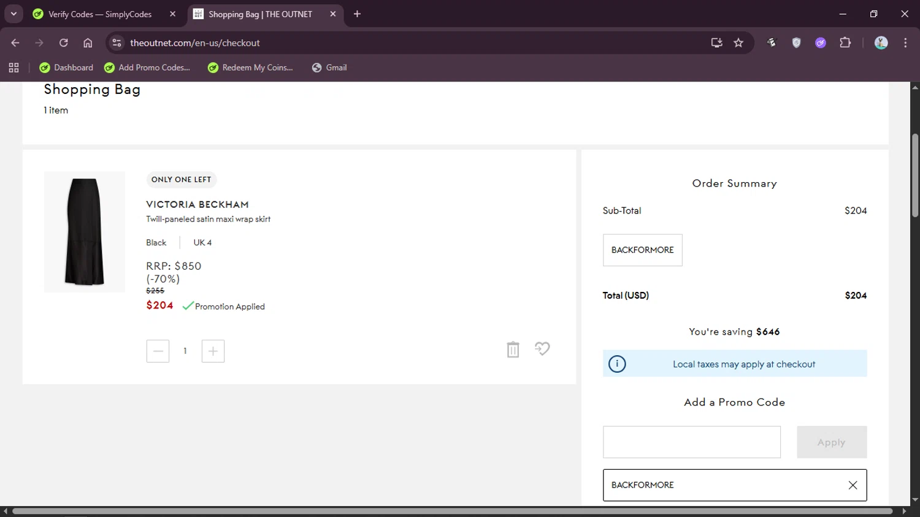
Task: Open the Victoria Beckham brand link
Action: pyautogui.click(x=197, y=204)
